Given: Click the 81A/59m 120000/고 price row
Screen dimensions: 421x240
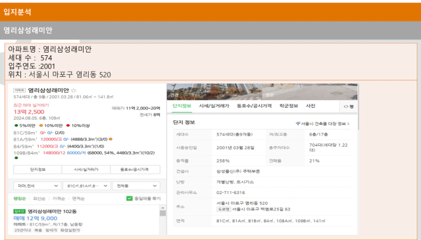Looking at the screenshot, I should click(x=63, y=139).
